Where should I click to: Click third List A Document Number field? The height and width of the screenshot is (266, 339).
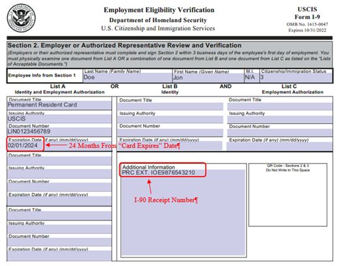pos(59,242)
